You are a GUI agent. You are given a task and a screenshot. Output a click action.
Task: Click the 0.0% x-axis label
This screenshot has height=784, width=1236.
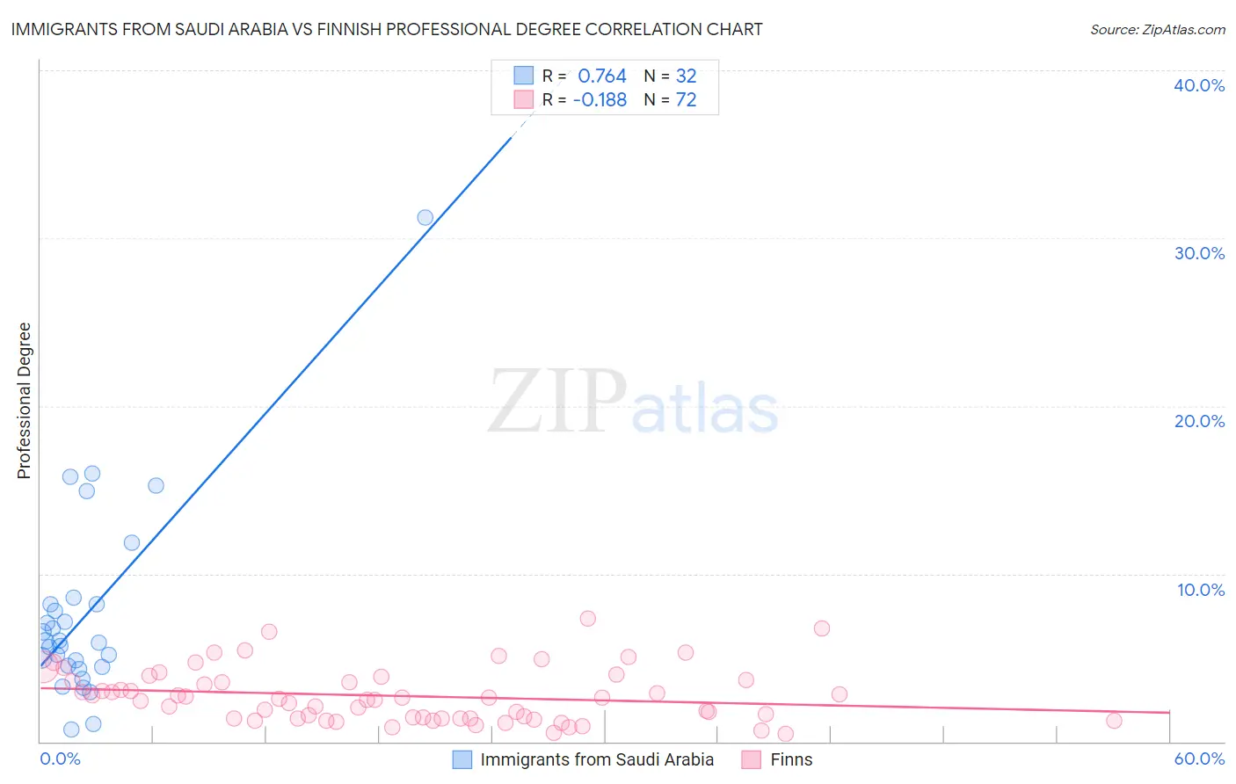(x=60, y=759)
